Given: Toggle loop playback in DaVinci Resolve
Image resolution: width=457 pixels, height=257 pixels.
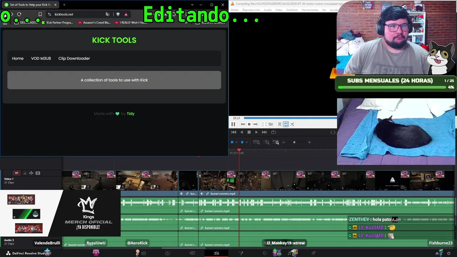Looking at the screenshot, I should tap(273, 132).
